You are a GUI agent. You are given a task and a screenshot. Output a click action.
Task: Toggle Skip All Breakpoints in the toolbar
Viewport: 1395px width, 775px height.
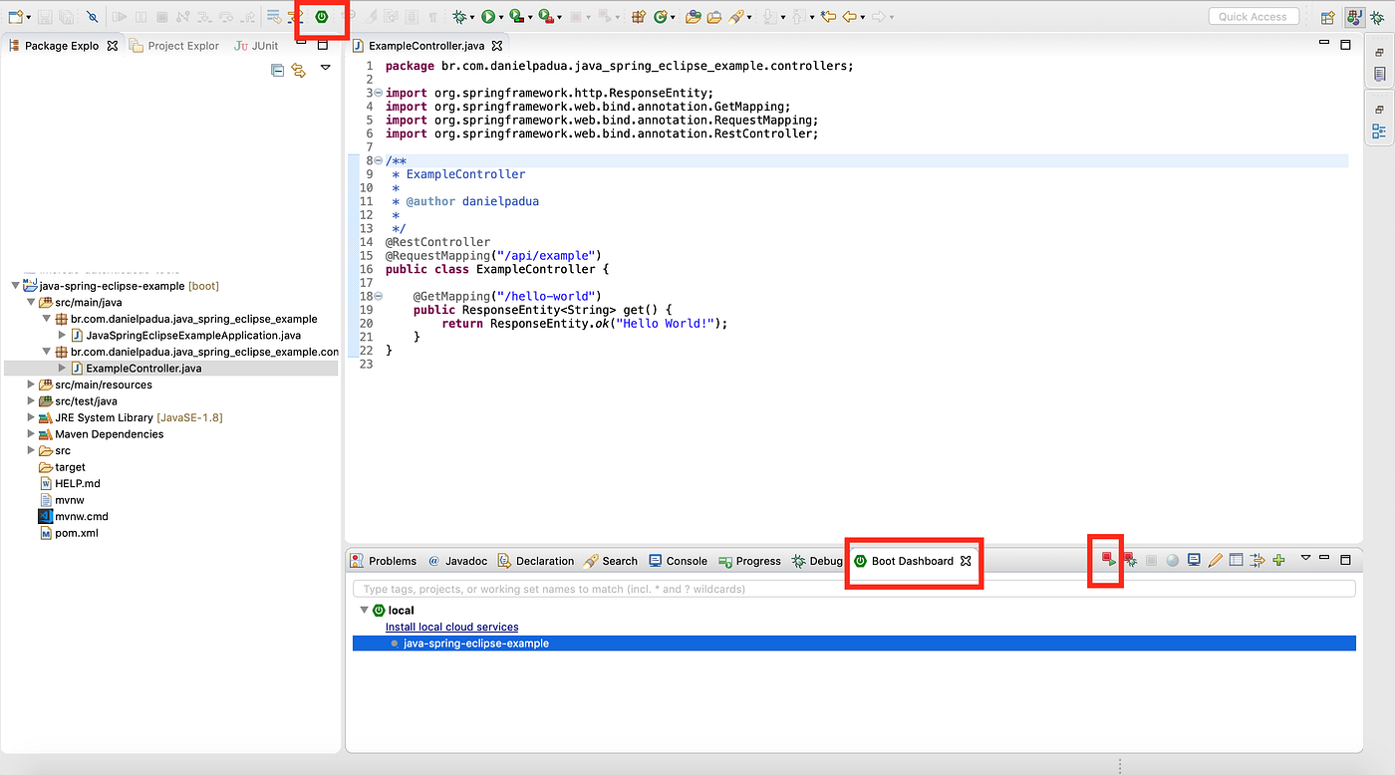click(x=92, y=16)
